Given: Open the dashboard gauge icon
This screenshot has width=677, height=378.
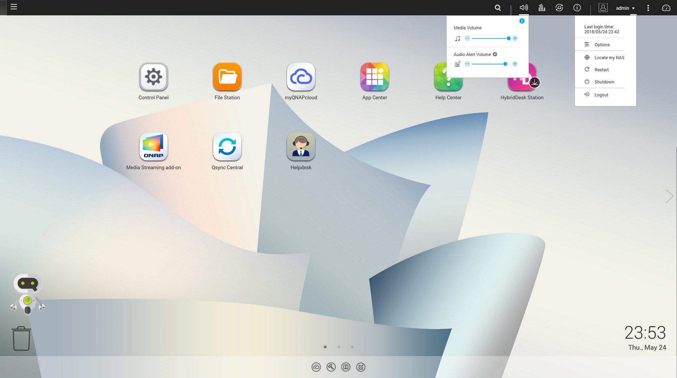Looking at the screenshot, I should point(666,8).
